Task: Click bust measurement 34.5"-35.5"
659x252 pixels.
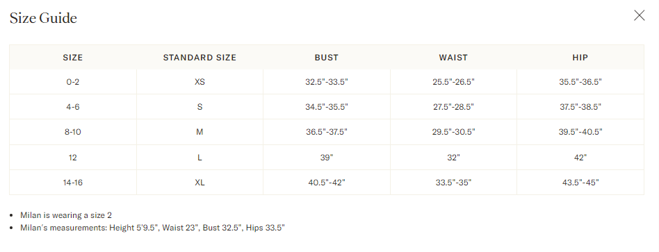Action: pyautogui.click(x=327, y=107)
